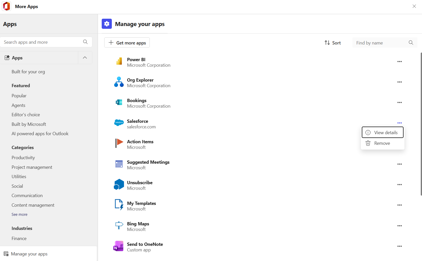Select Built for your org
This screenshot has width=422, height=261.
pos(28,72)
